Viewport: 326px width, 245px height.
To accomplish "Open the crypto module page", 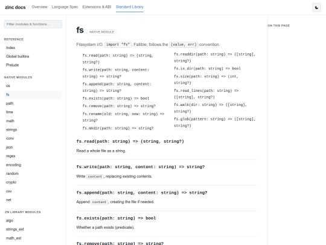I will point(33,182).
